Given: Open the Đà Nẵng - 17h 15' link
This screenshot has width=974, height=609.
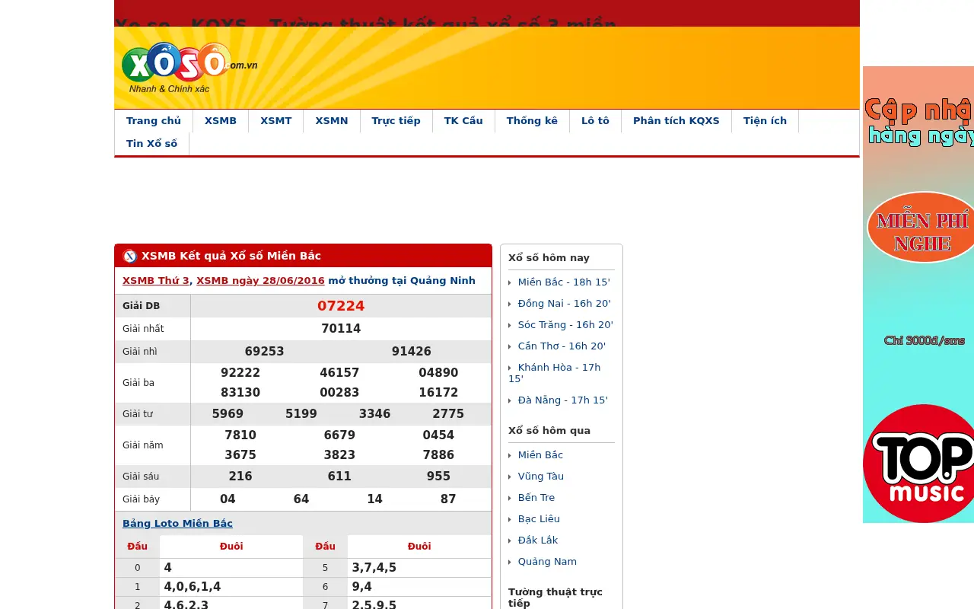Looking at the screenshot, I should click(x=563, y=400).
